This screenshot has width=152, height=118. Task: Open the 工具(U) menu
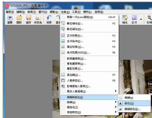click(x=76, y=12)
